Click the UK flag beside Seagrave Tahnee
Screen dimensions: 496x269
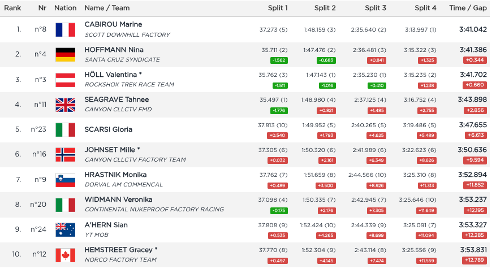coord(65,105)
